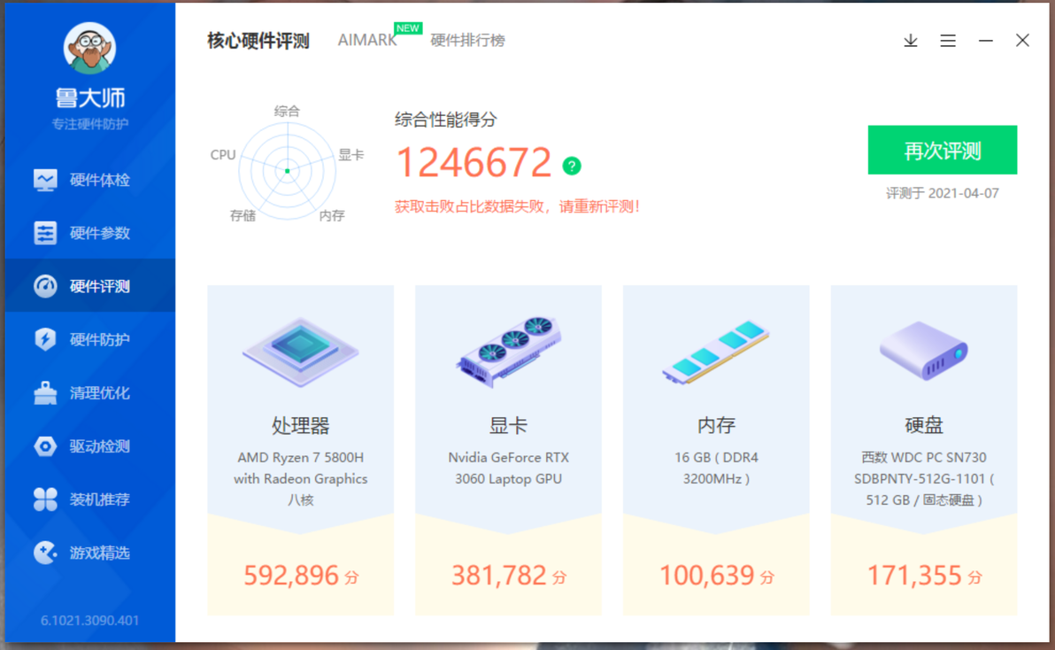Click the 处理器 card title

pos(301,425)
